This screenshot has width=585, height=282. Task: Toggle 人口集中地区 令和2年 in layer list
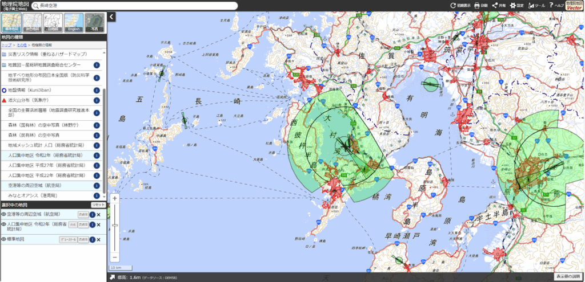51,156
